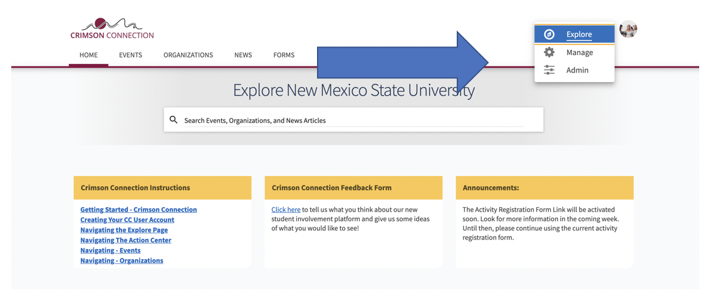
Task: Click the Crimson Connection Instructions heading
Action: (x=135, y=187)
